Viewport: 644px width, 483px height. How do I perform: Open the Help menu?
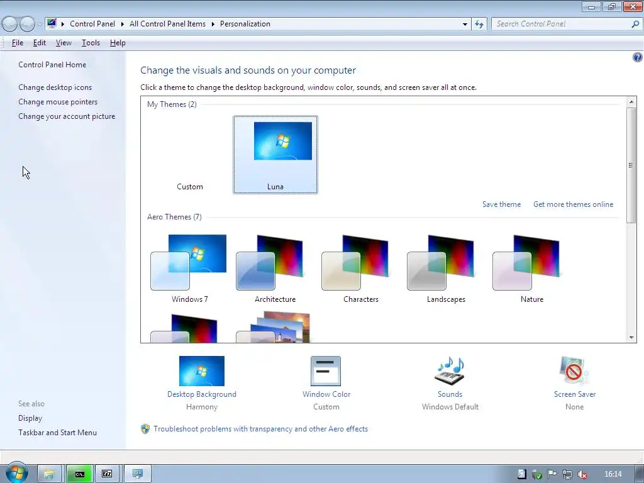[x=118, y=43]
